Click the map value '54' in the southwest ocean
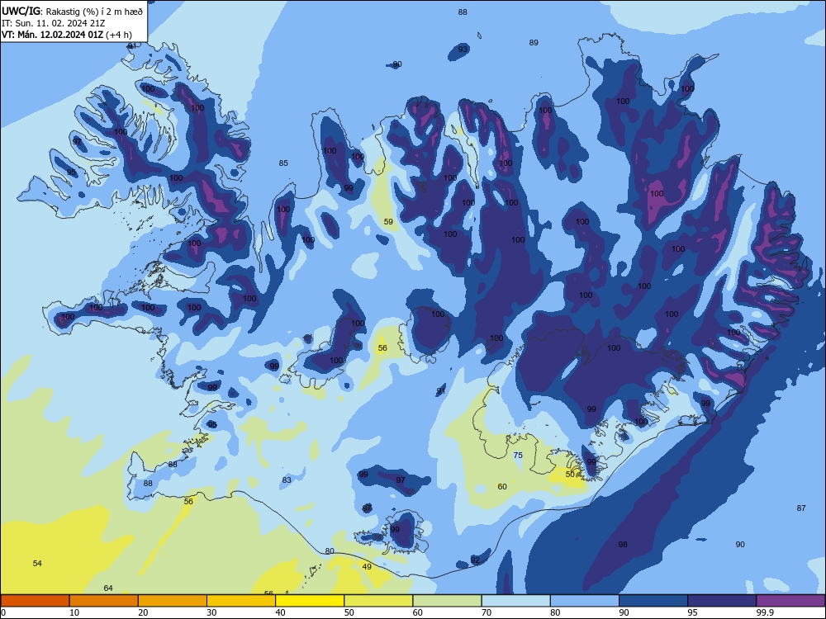 point(37,563)
